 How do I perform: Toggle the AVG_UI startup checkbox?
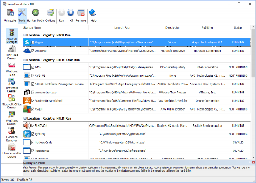[33, 75]
